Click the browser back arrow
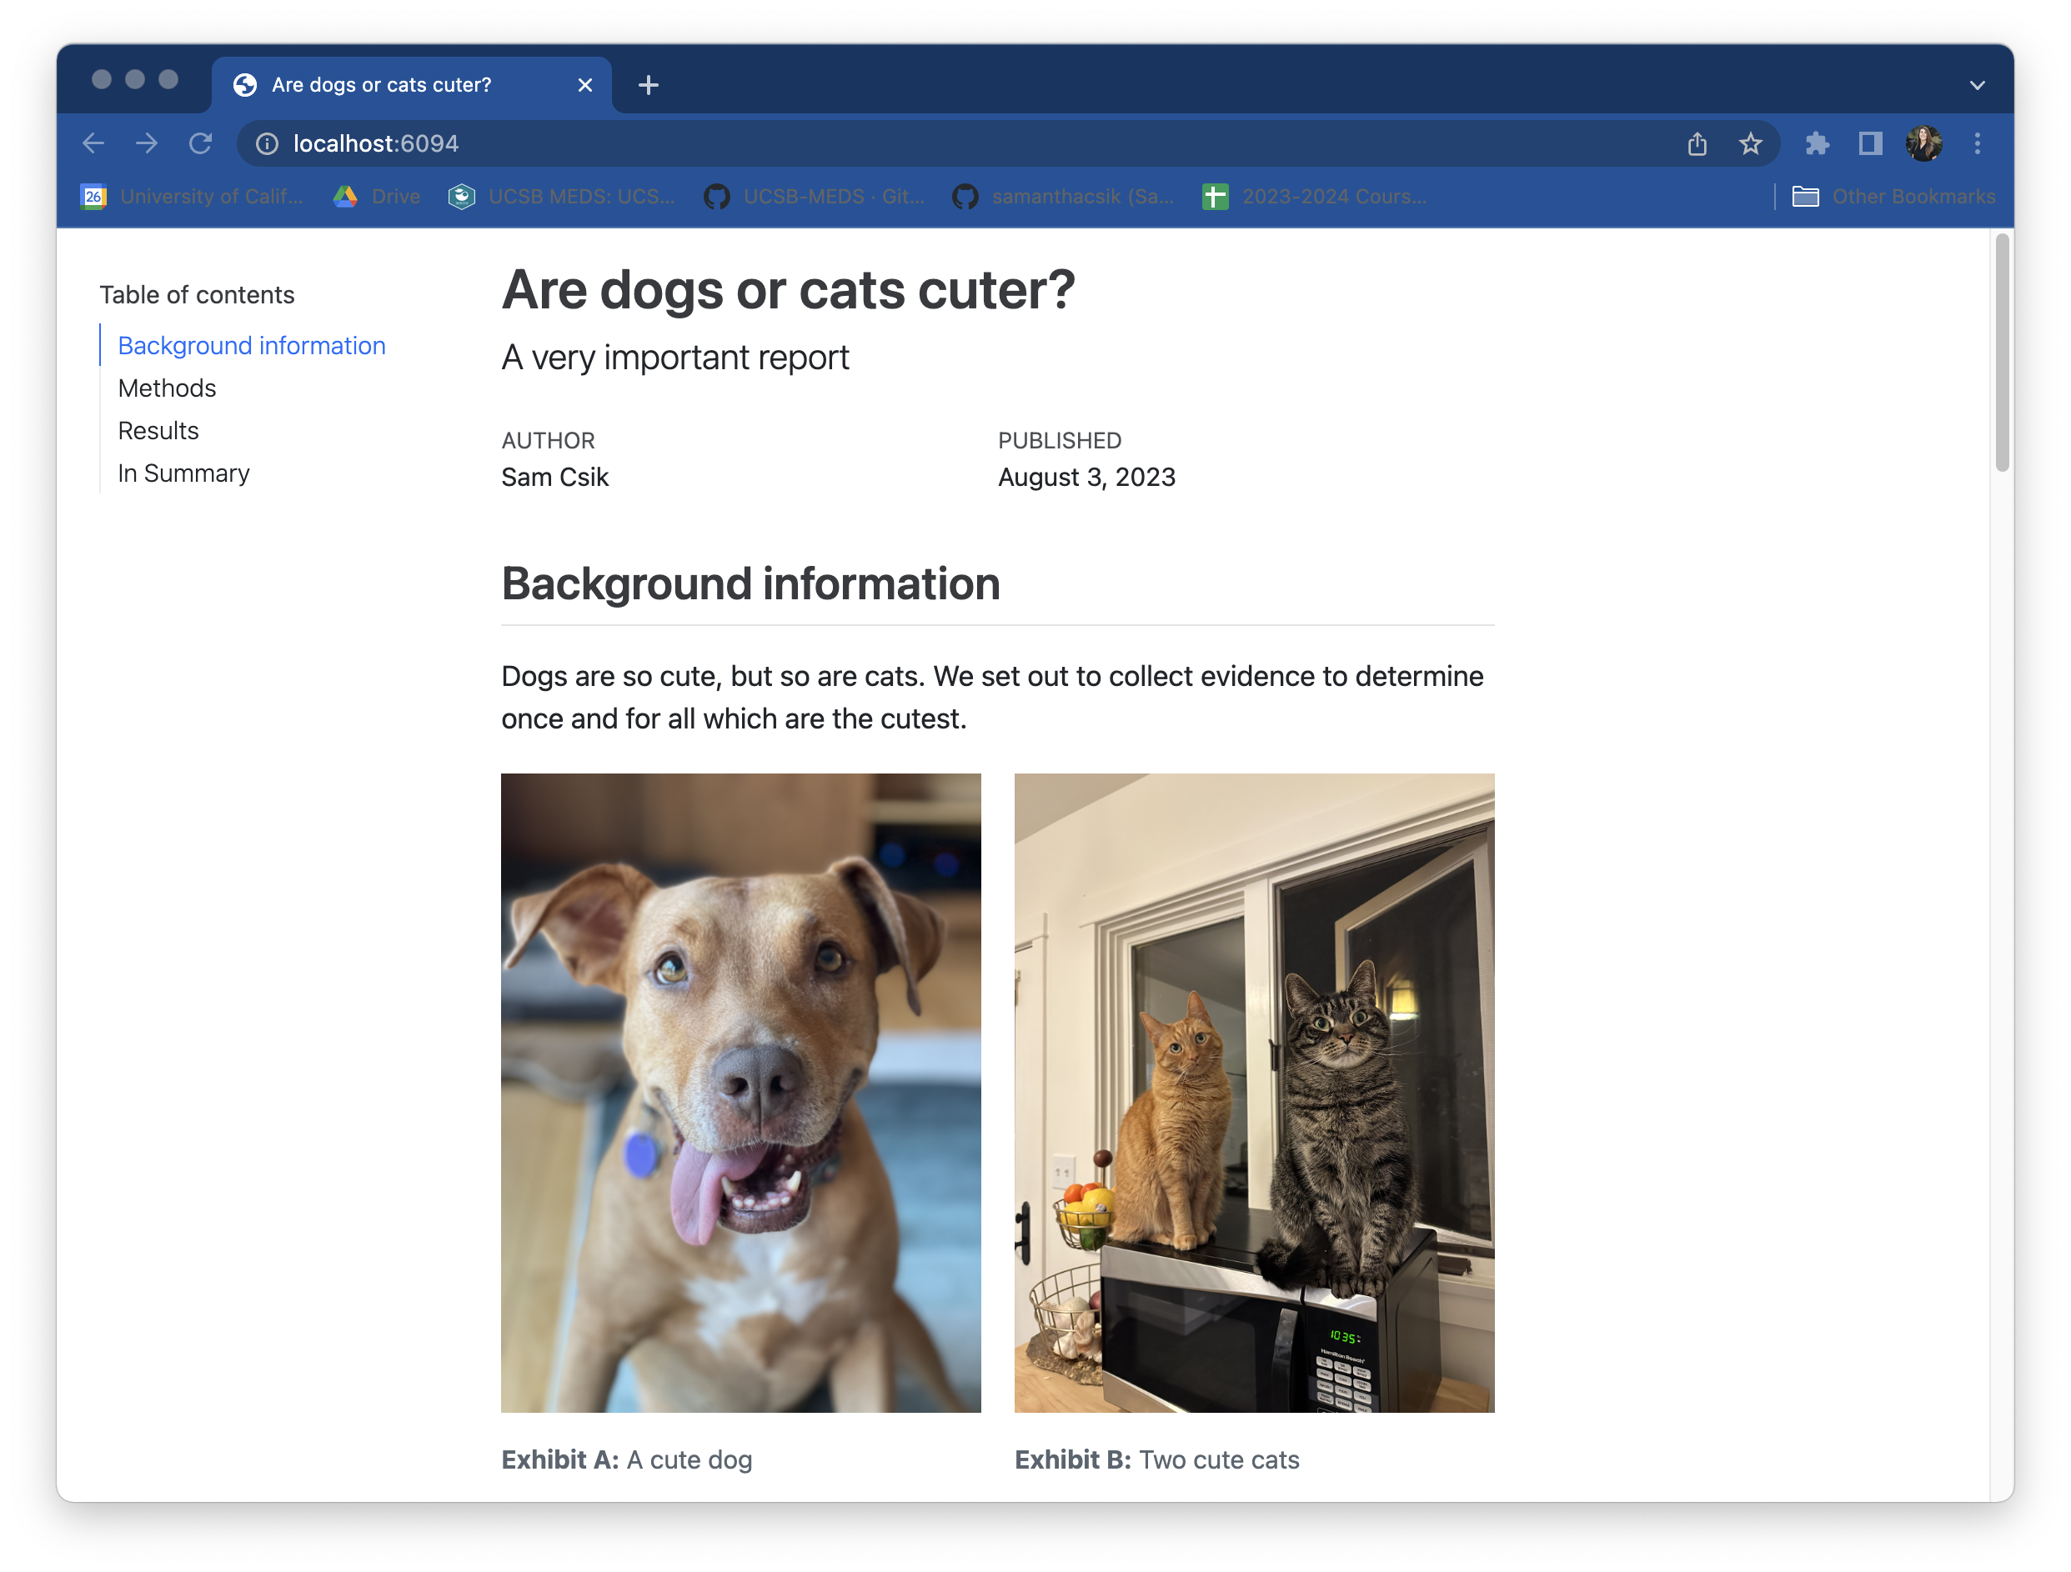Image resolution: width=2071 pixels, height=1572 pixels. point(93,143)
